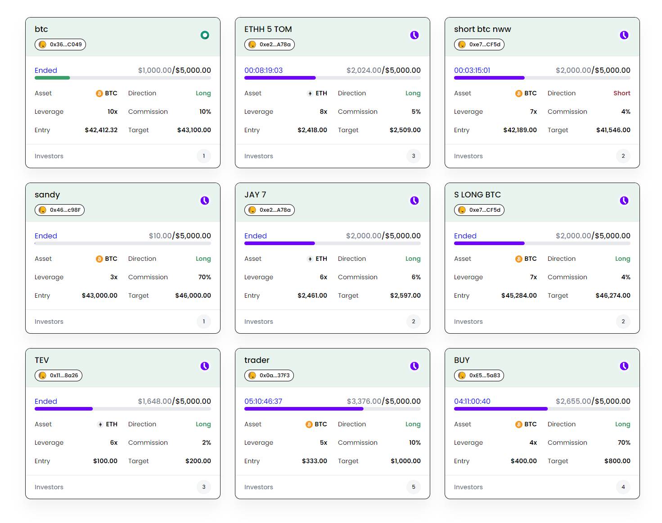Screen dimensions: 662x523
Task: Open wallet address 0x46...c98F on sandy card
Action: click(59, 210)
